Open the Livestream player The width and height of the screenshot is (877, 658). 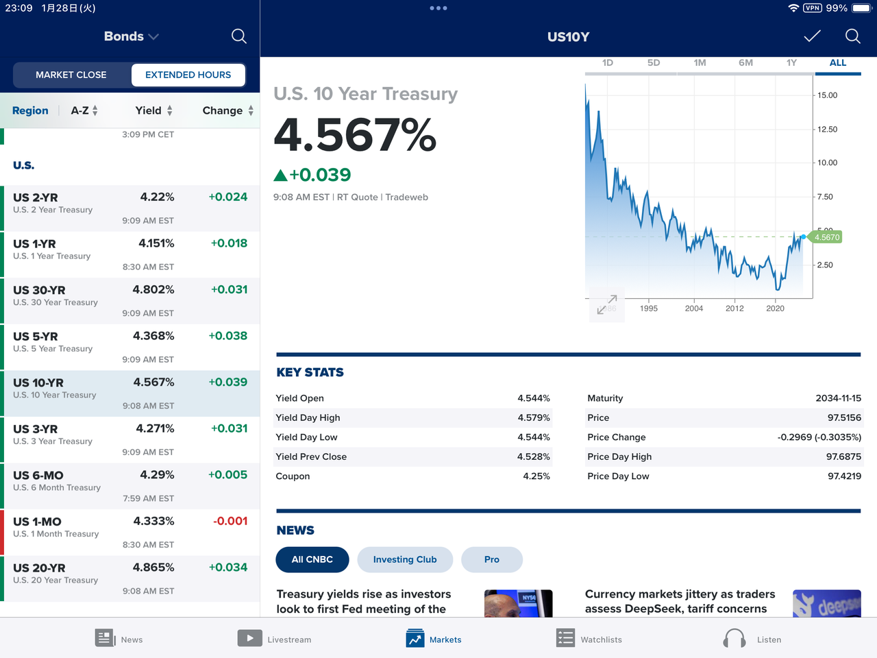click(x=250, y=639)
